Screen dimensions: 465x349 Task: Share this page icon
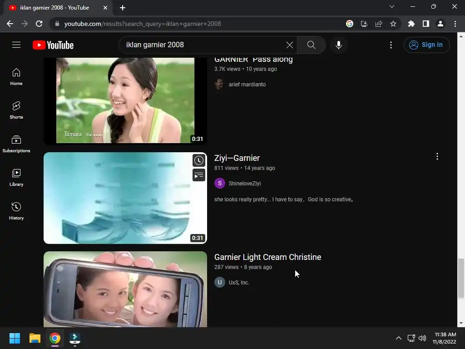(x=379, y=24)
